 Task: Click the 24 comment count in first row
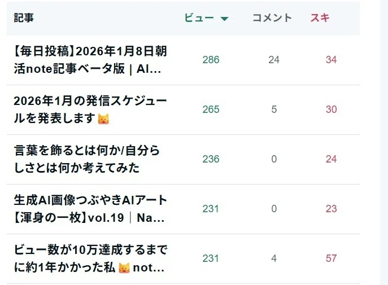274,60
